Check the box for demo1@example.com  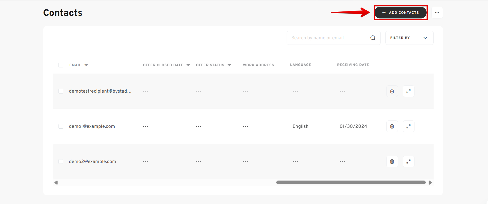coord(61,126)
